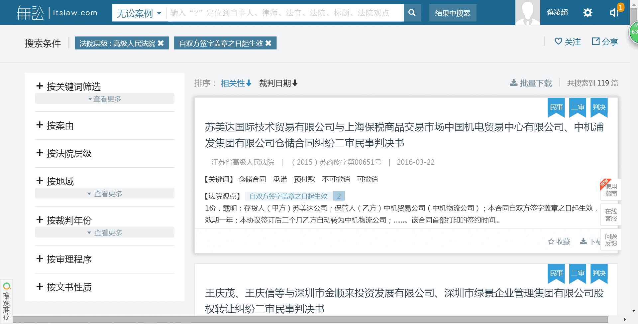Remove the 自双方签字盖章之日起生效 filter tag

(x=269, y=43)
